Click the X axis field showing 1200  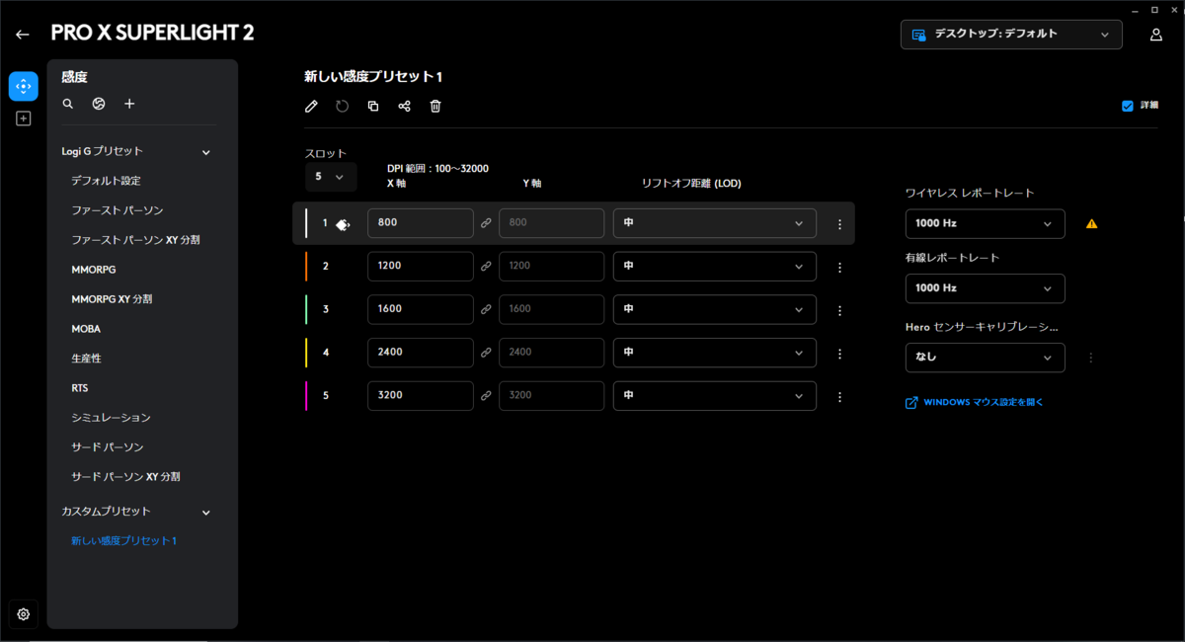421,267
